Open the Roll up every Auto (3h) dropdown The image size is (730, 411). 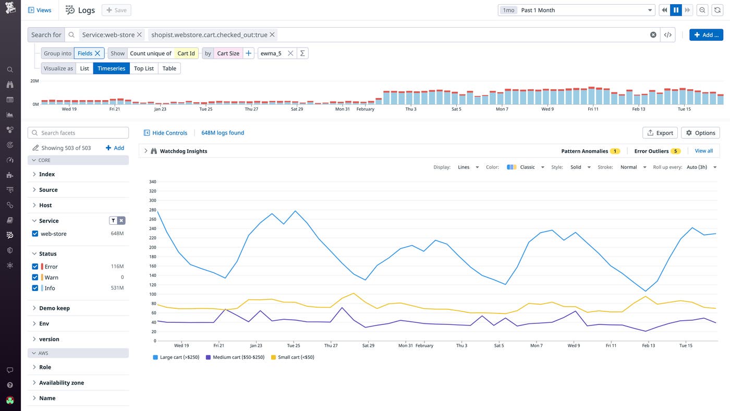(699, 167)
